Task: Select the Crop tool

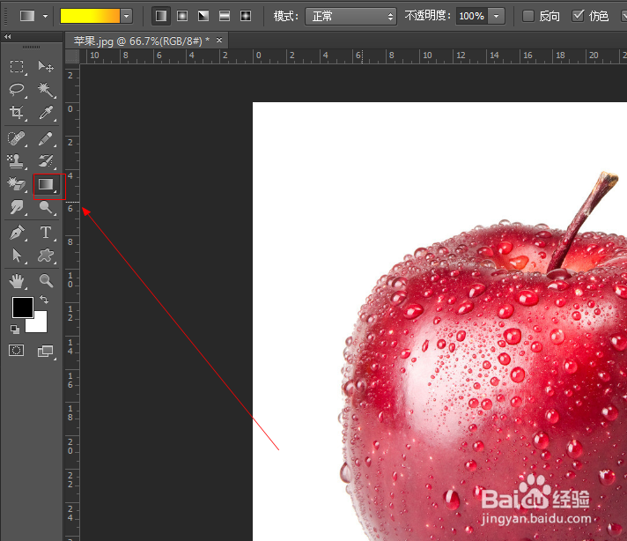Action: click(17, 113)
